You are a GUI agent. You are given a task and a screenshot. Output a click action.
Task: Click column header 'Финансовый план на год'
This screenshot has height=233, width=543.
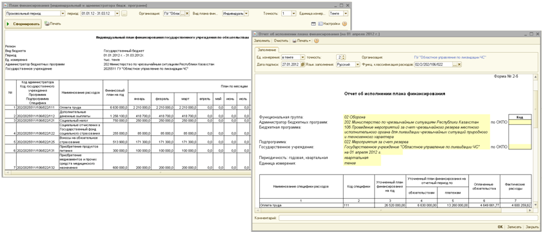115,92
